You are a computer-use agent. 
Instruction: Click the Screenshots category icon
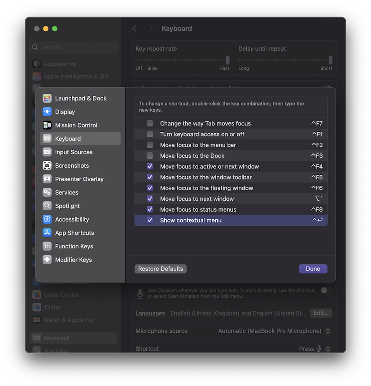pyautogui.click(x=47, y=165)
